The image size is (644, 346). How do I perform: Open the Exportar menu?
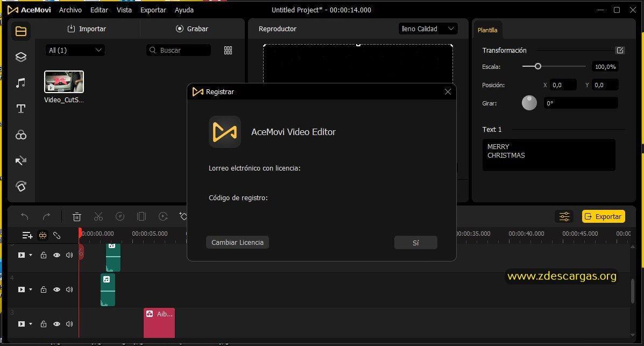point(153,10)
